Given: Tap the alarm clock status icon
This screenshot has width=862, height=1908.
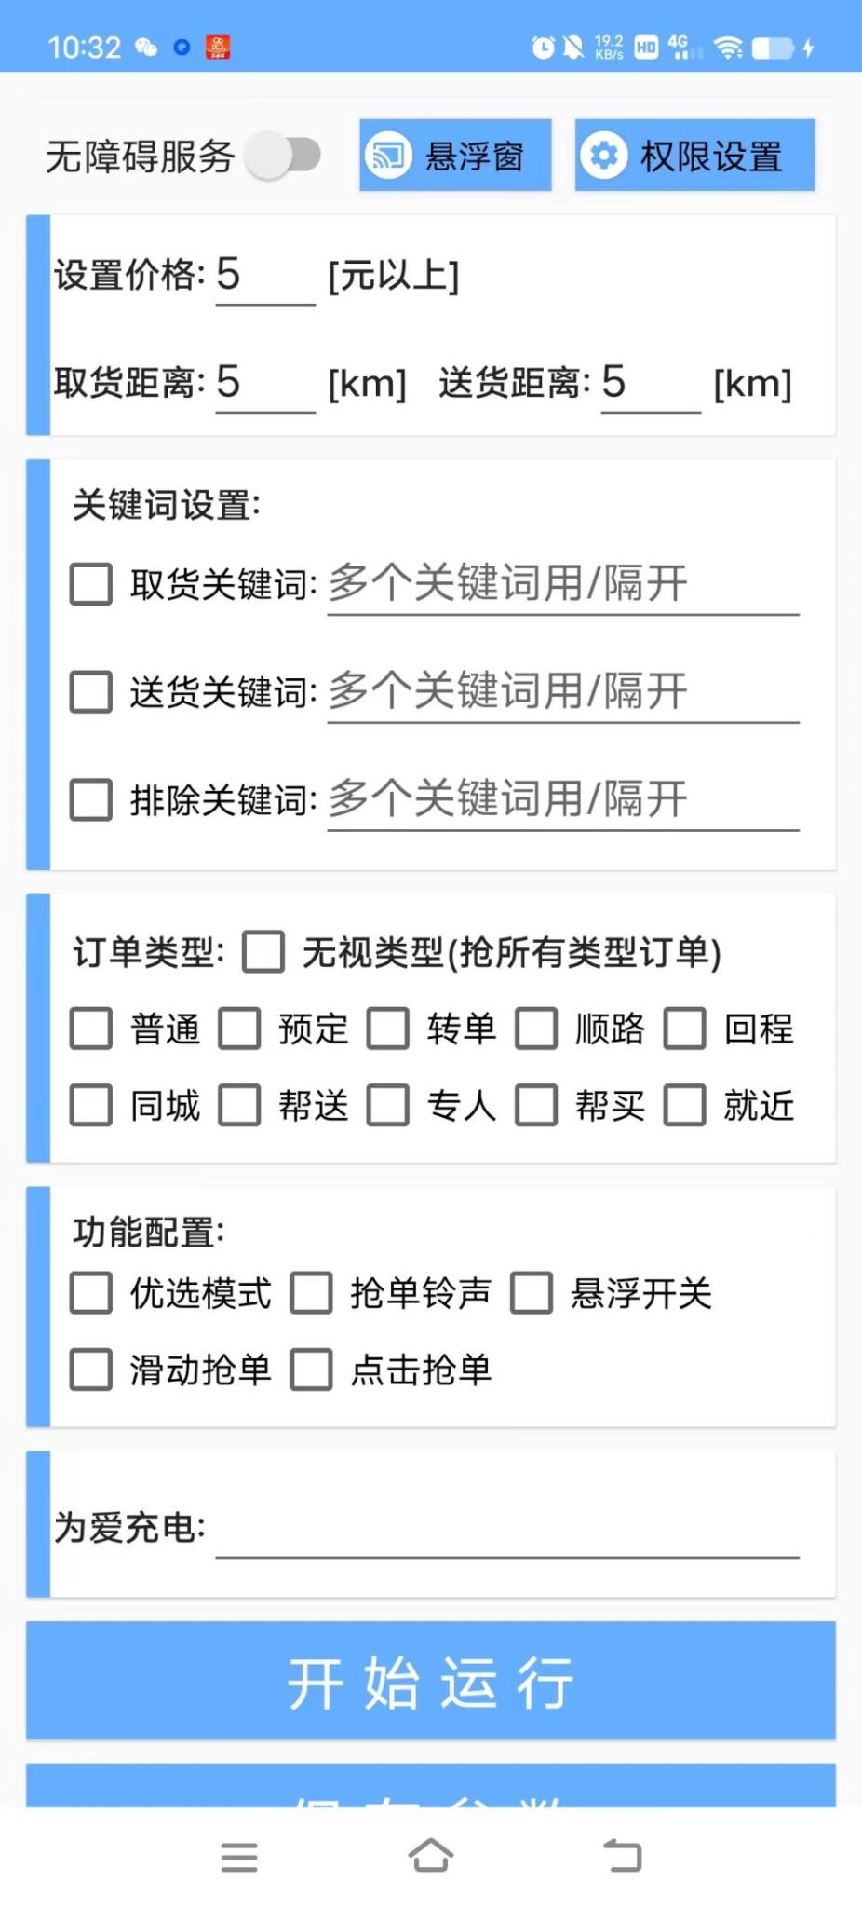Looking at the screenshot, I should pos(542,48).
